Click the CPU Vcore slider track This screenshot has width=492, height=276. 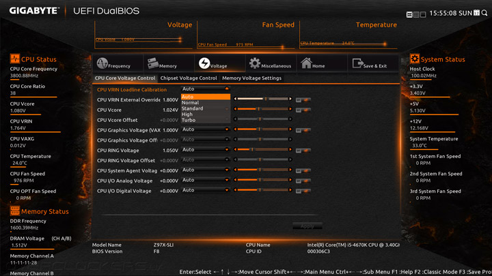pos(262,109)
